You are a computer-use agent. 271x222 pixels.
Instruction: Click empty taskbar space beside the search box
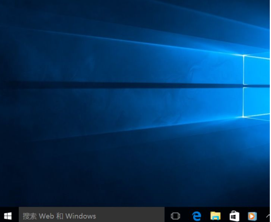pos(167,216)
